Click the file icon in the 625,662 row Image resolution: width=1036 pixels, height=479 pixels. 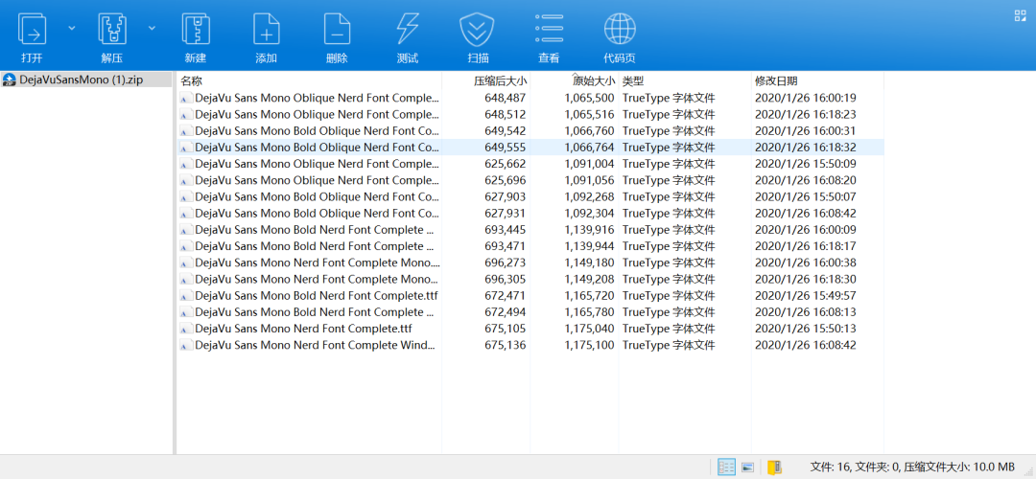(186, 164)
